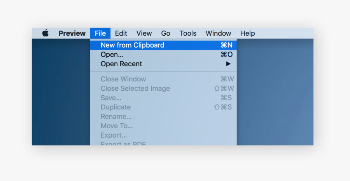Click the Rename... menu entry
This screenshot has width=350, height=181.
pos(163,116)
